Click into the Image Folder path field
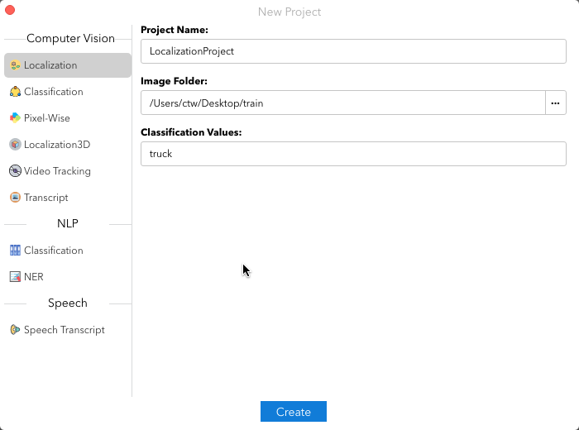 coord(342,103)
